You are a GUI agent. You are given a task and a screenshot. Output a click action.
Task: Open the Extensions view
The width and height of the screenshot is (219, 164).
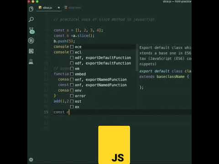click(x=31, y=51)
